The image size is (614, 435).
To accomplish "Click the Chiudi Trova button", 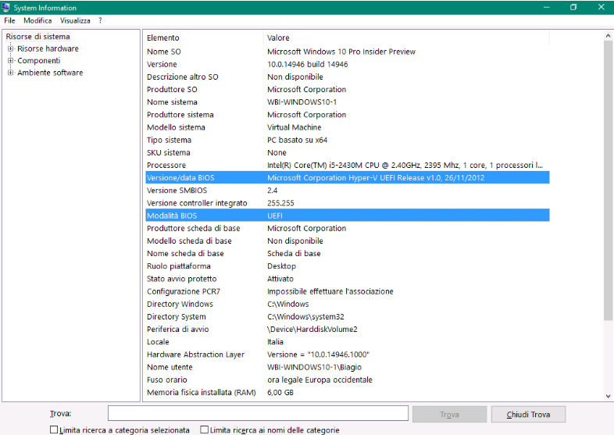I will [528, 414].
